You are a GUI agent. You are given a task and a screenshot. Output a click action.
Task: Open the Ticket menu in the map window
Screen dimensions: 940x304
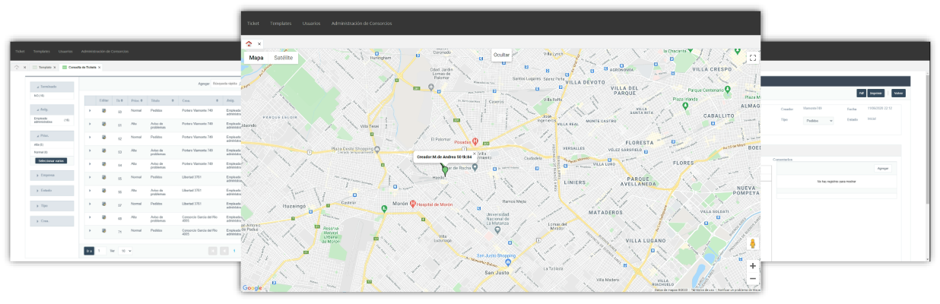[255, 24]
